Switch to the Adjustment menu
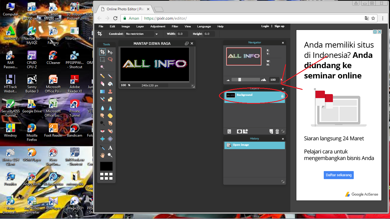The image size is (390, 219). pos(158,26)
